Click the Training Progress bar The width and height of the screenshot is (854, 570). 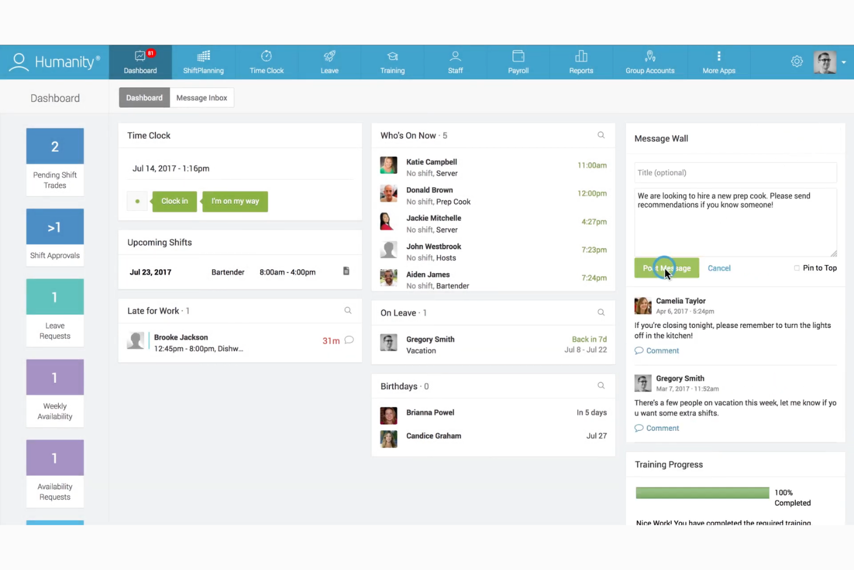point(702,493)
